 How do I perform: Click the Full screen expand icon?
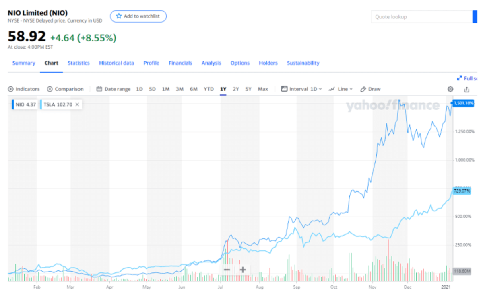pos(459,78)
